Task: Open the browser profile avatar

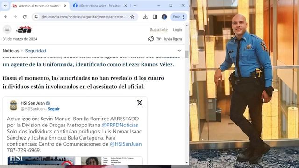Action: point(164,17)
